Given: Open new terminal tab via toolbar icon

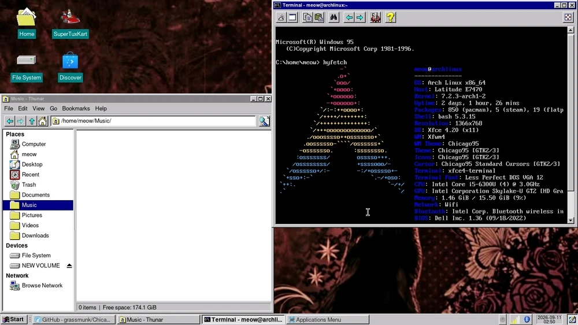Looking at the screenshot, I should tap(281, 17).
